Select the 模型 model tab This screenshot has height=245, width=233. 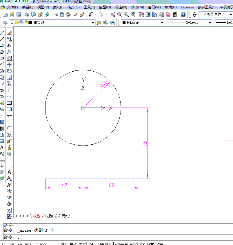click(x=37, y=216)
